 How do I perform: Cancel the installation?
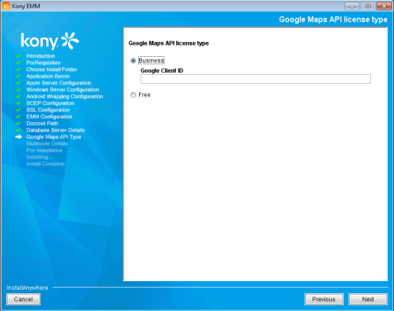pyautogui.click(x=23, y=299)
